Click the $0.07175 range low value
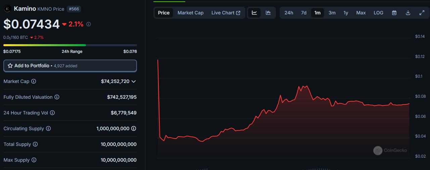430x170 pixels. (x=12, y=52)
